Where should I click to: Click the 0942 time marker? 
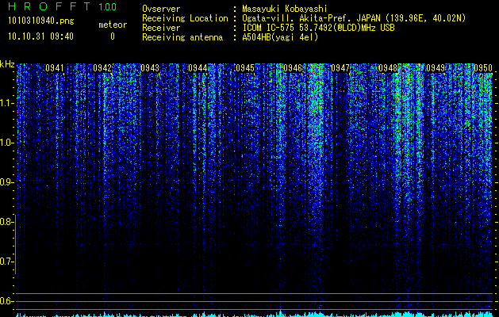pyautogui.click(x=102, y=68)
